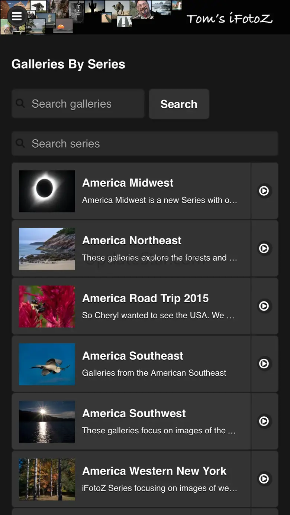Click the play arrow for America Road Trip 2015
Screen dimensions: 290x515
click(264, 306)
